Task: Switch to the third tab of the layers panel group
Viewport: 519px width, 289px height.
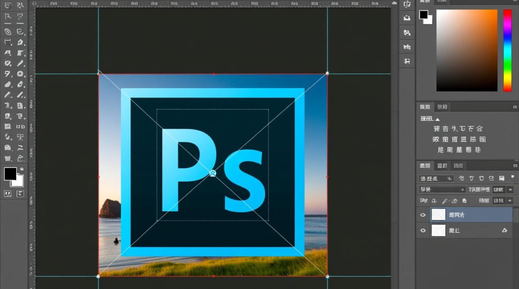Action: (458, 166)
